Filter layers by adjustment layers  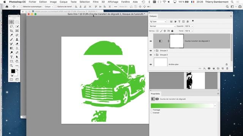coord(175,22)
